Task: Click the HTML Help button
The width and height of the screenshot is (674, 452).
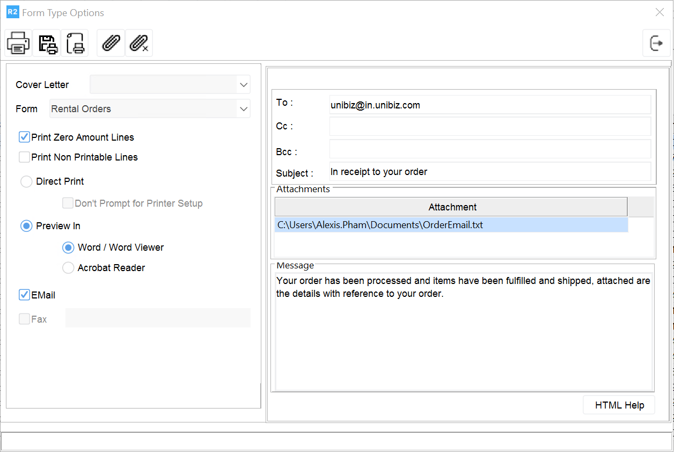Action: [619, 405]
